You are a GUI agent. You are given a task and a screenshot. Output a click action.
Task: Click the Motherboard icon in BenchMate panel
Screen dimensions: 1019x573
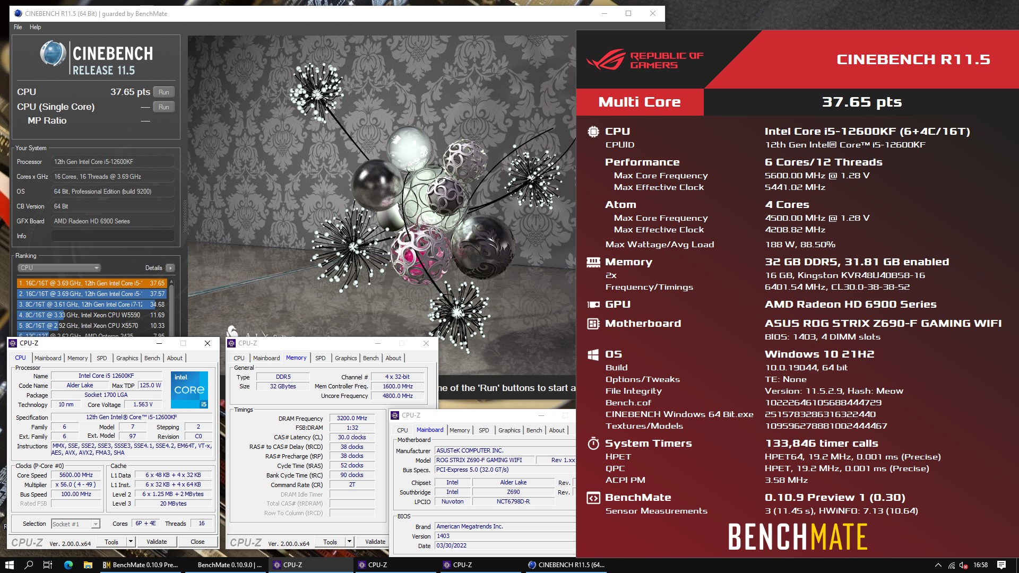pos(593,324)
